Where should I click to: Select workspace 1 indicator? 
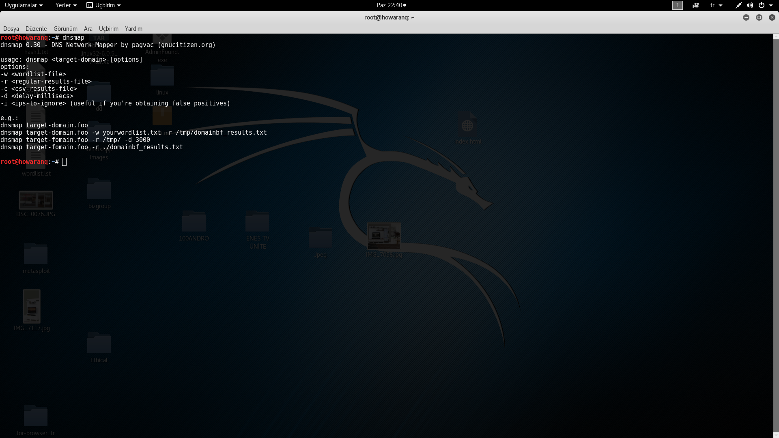click(x=678, y=5)
